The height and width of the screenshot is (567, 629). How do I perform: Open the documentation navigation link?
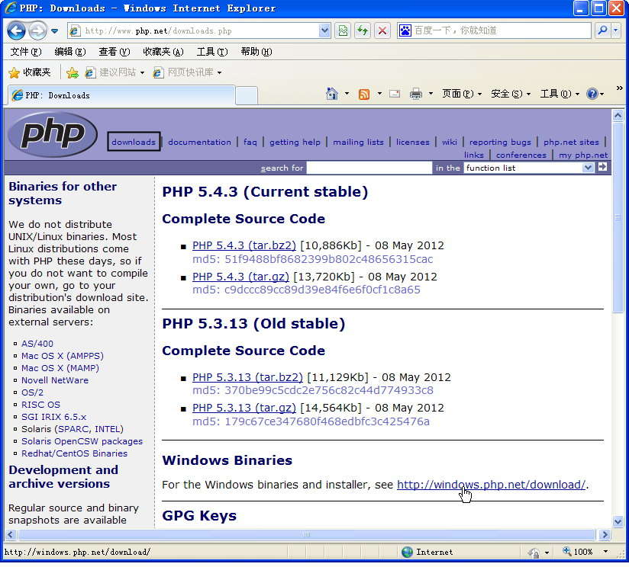click(199, 143)
